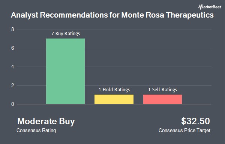
Task: Select the red Sell ratings bar
Action: pos(163,99)
